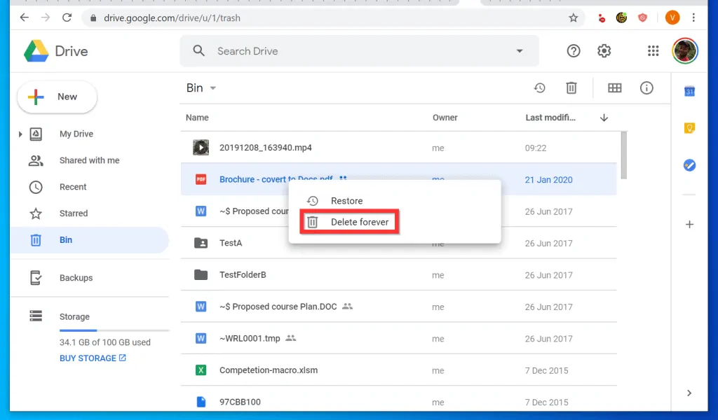
Task: Open Tasks from side panel
Action: point(689,165)
